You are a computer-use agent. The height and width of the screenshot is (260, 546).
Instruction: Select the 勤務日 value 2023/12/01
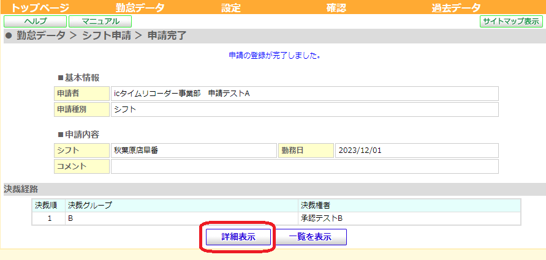click(x=417, y=150)
